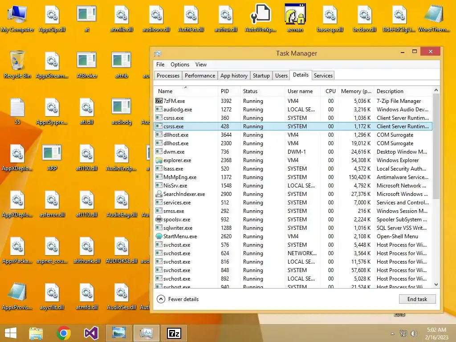Show hidden tray icons arrow

(x=393, y=333)
